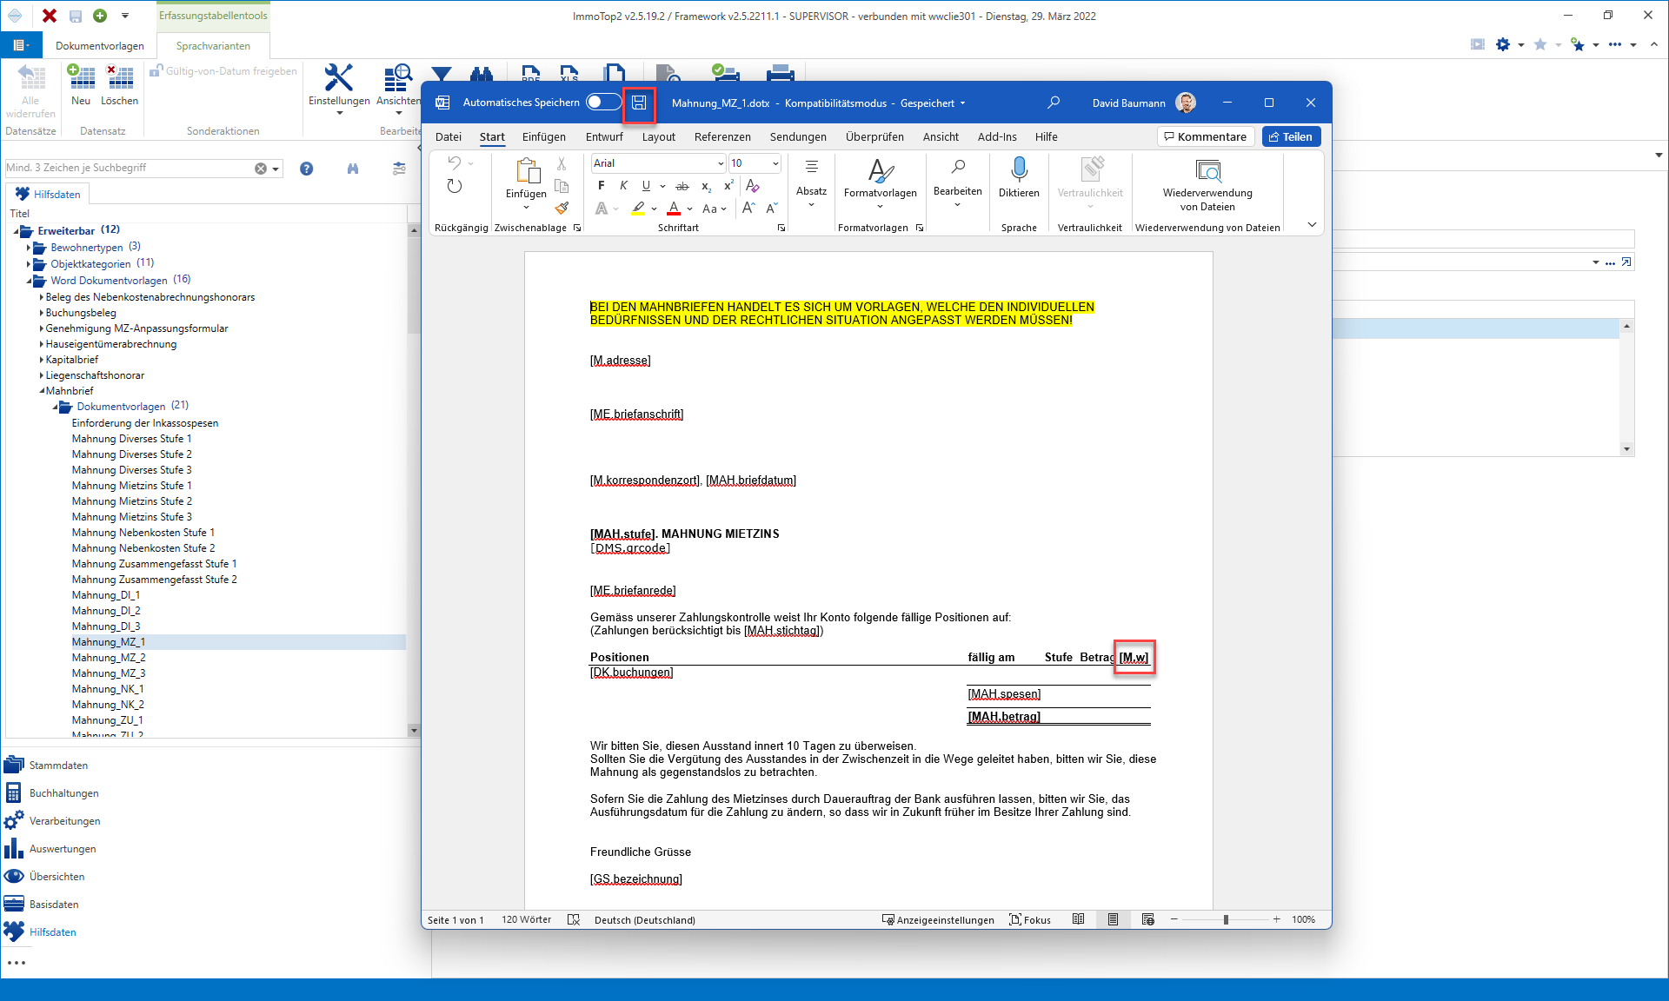
Task: Click the red X cancel icon in quick access
Action: click(50, 16)
